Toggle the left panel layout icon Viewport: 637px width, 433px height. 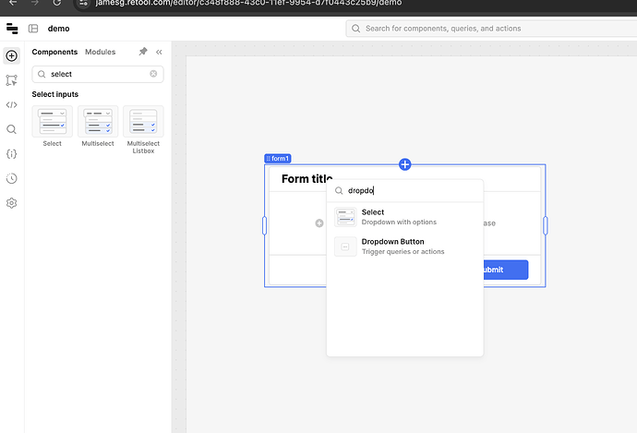pos(33,29)
